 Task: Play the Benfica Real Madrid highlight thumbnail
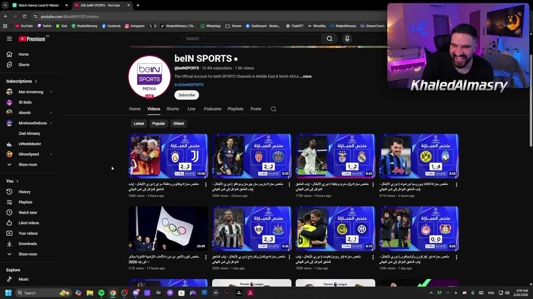[x=335, y=156]
